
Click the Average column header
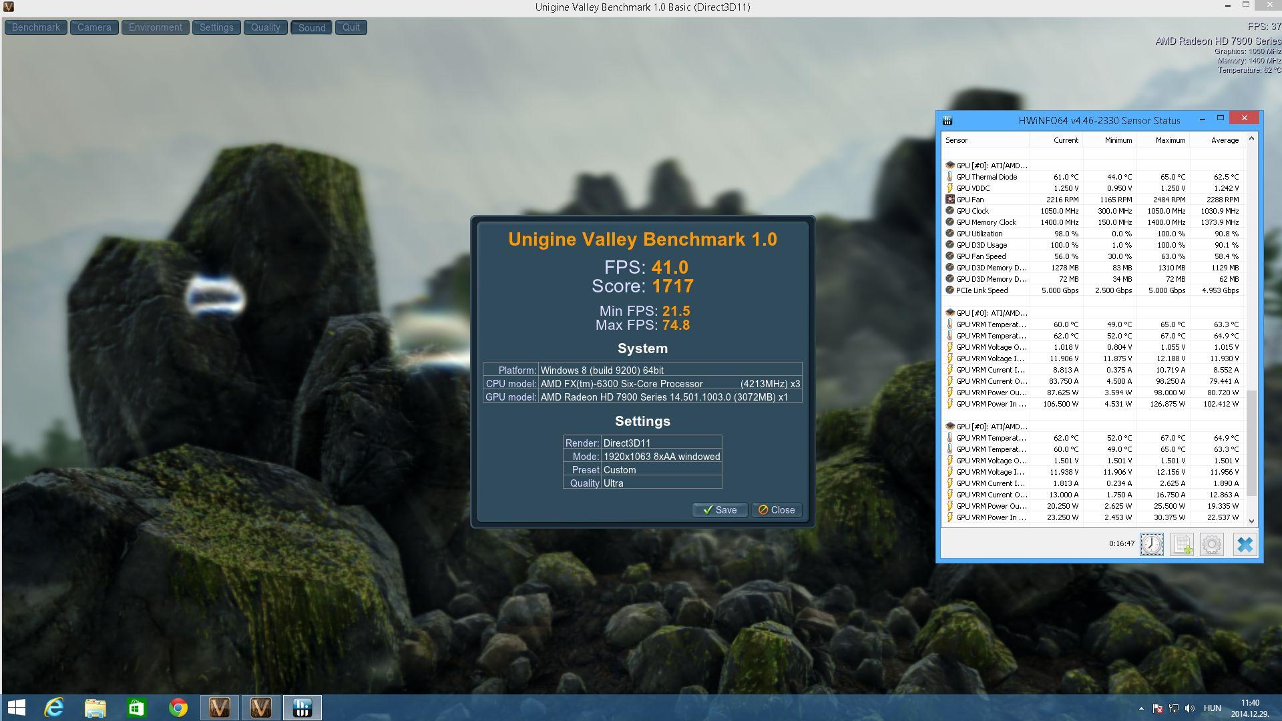point(1217,140)
